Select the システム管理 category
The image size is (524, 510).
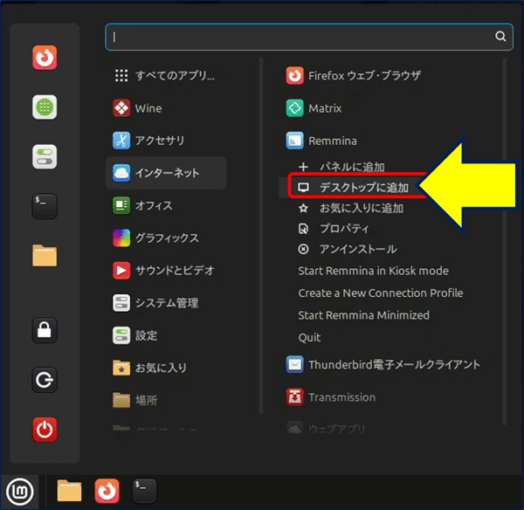pos(166,303)
